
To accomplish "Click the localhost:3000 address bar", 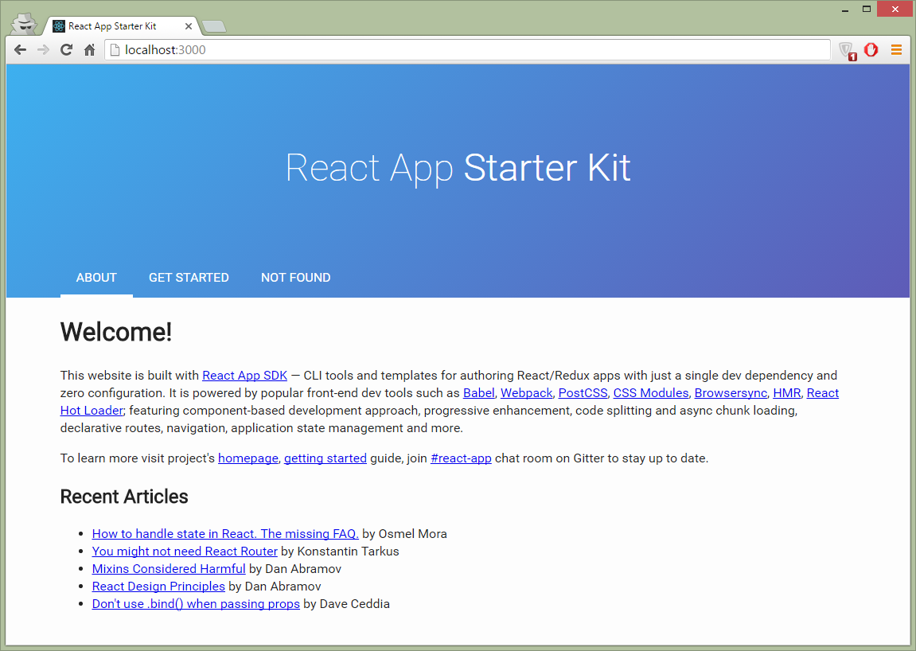I will coord(318,49).
